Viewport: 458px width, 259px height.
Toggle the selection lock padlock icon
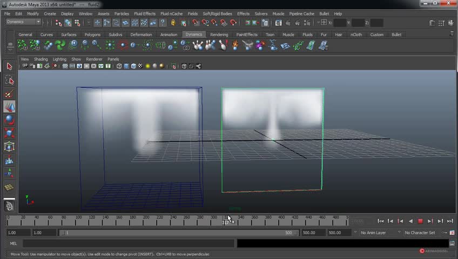(173, 23)
